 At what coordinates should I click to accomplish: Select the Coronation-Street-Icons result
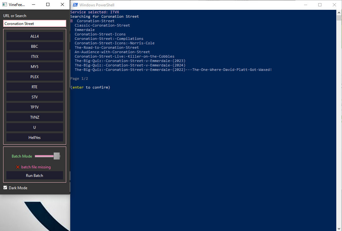point(100,34)
